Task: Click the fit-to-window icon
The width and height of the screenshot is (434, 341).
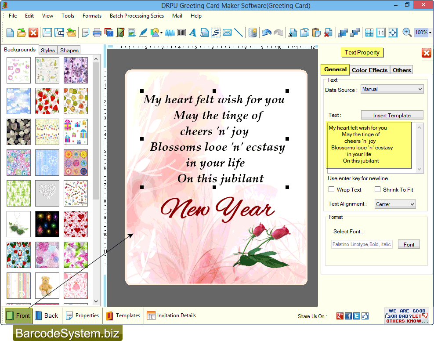Action: (393, 33)
